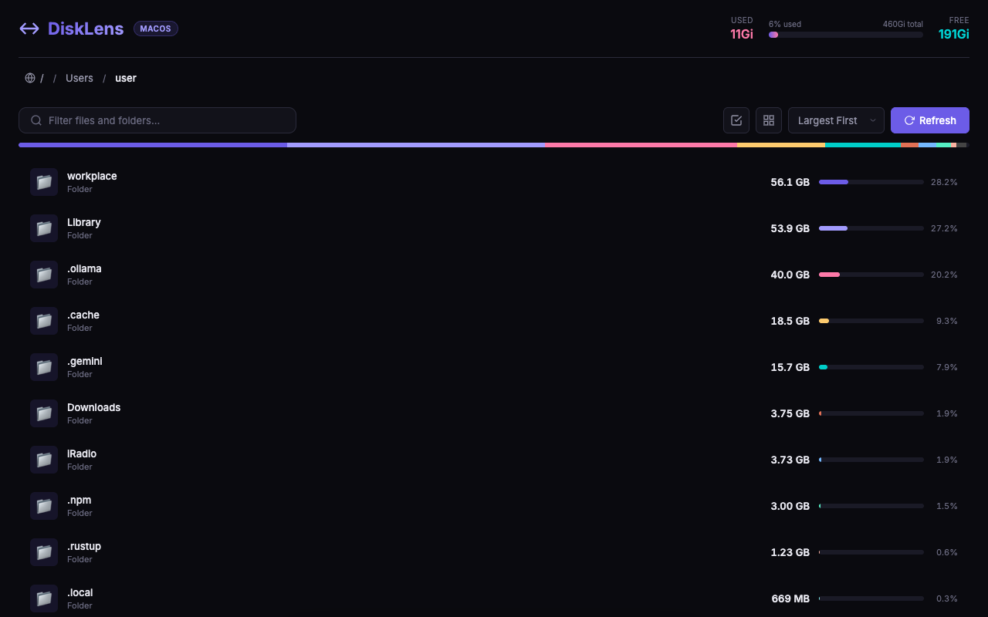This screenshot has height=617, width=988.
Task: Click the 28.2% percentage for workplace
Action: (x=944, y=182)
